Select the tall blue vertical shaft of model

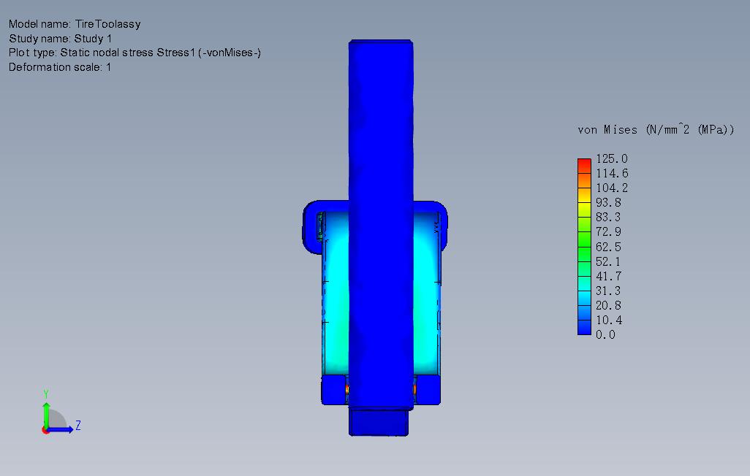click(381, 225)
